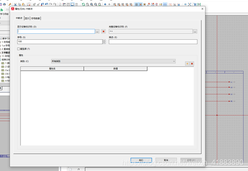Close the properties dialog with X
The height and width of the screenshot is (171, 248).
coord(202,9)
